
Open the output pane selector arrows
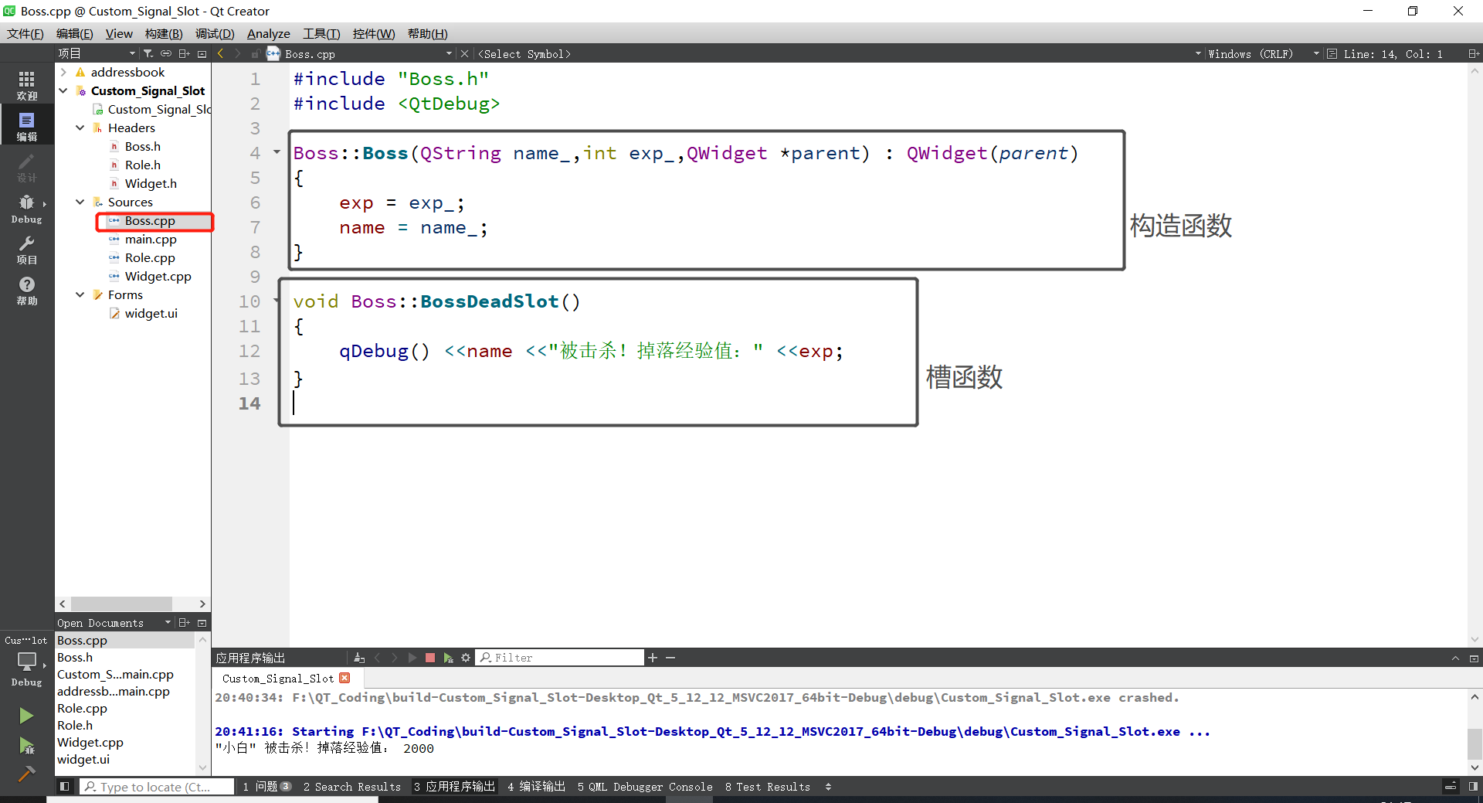[828, 787]
